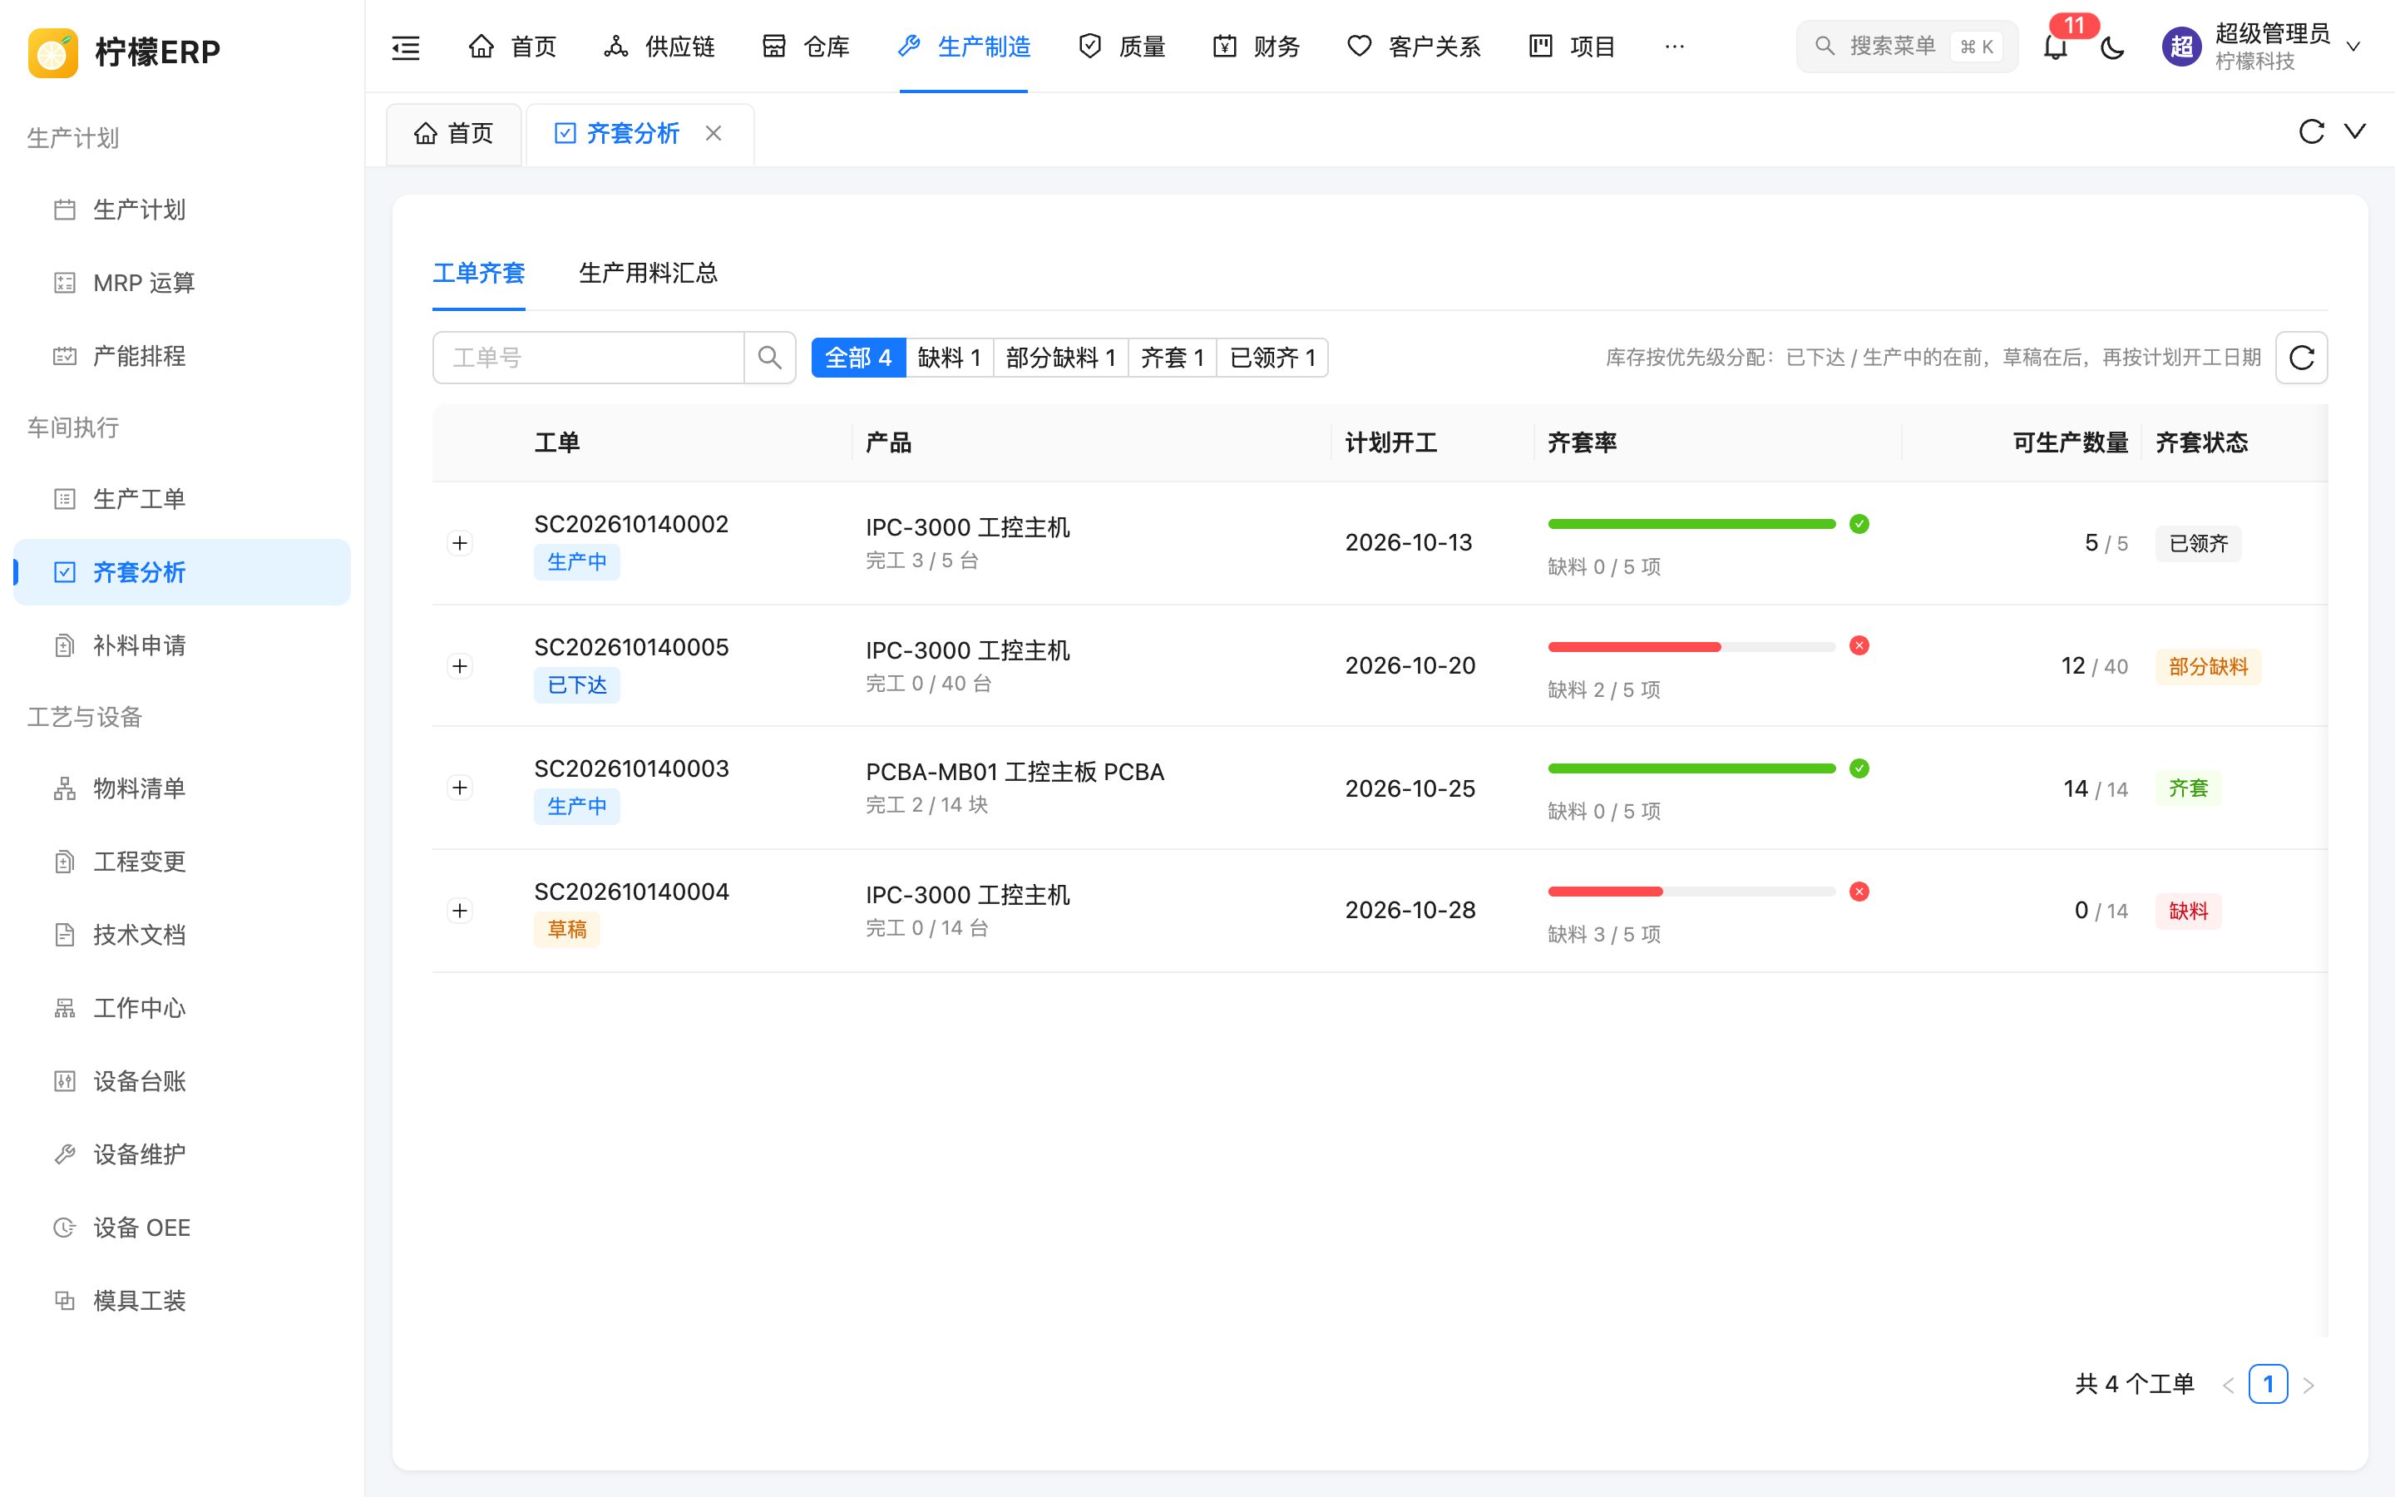Screen dimensions: 2395x1497
Task: Filter by 部分缺料 1 segment
Action: click(1061, 358)
